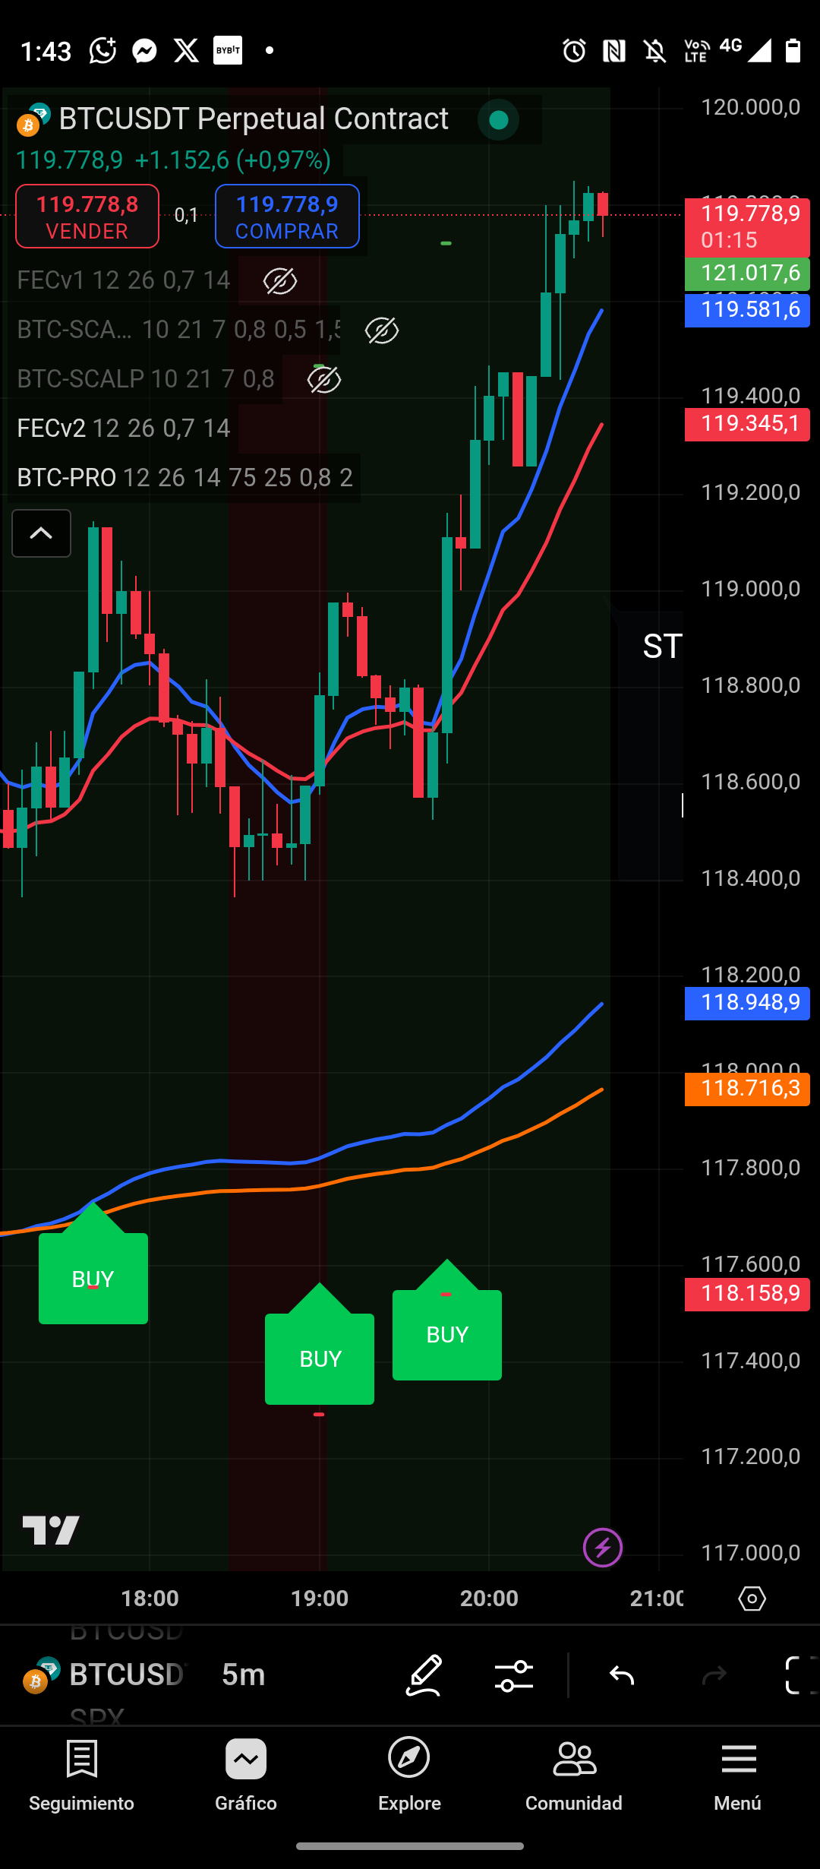Open the WhatsApp notification in status bar
820x1869 pixels.
click(102, 51)
